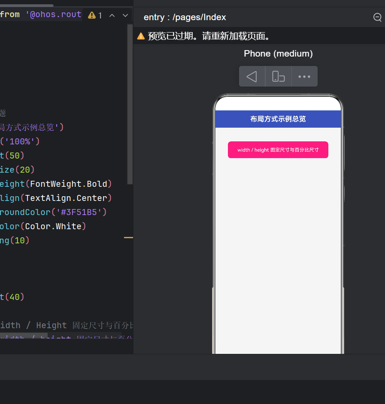
Task: Click the (40) value in code
Action: [x=15, y=297]
